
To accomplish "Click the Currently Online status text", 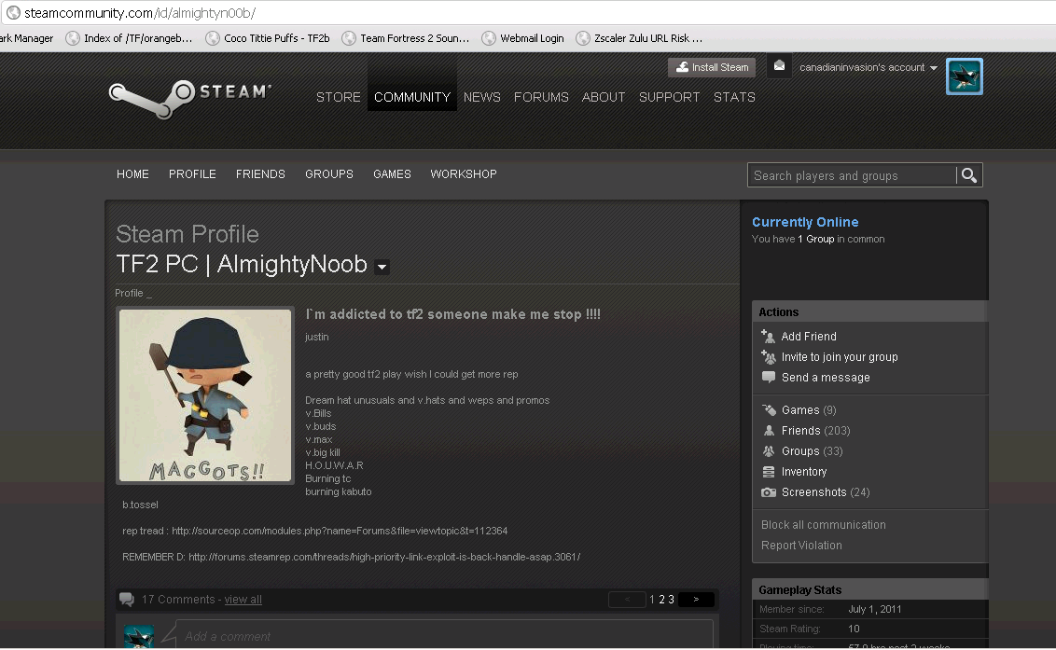I will 805,222.
